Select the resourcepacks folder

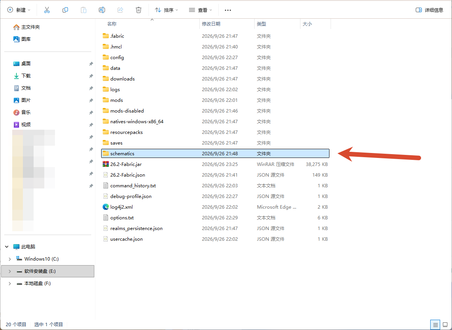(215, 132)
